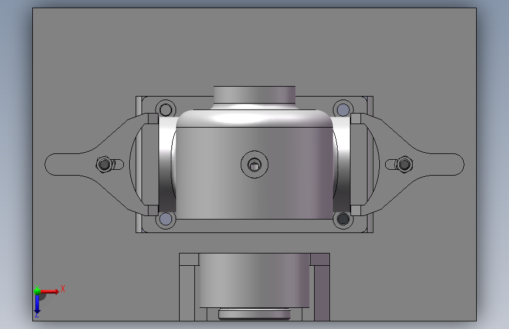Select the center socket head screw on housing
509x329 pixels.
255,164
